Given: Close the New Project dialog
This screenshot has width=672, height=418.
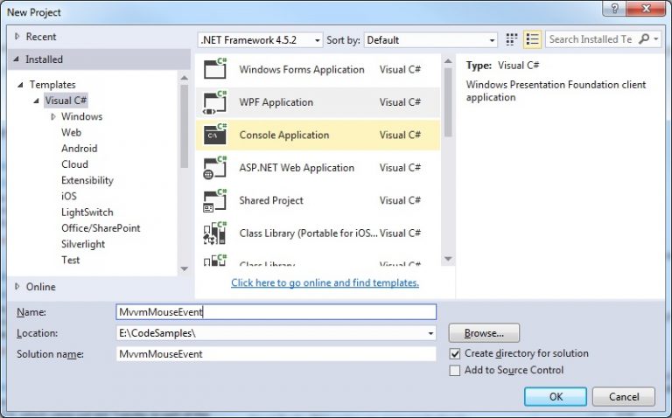Looking at the screenshot, I should [647, 9].
